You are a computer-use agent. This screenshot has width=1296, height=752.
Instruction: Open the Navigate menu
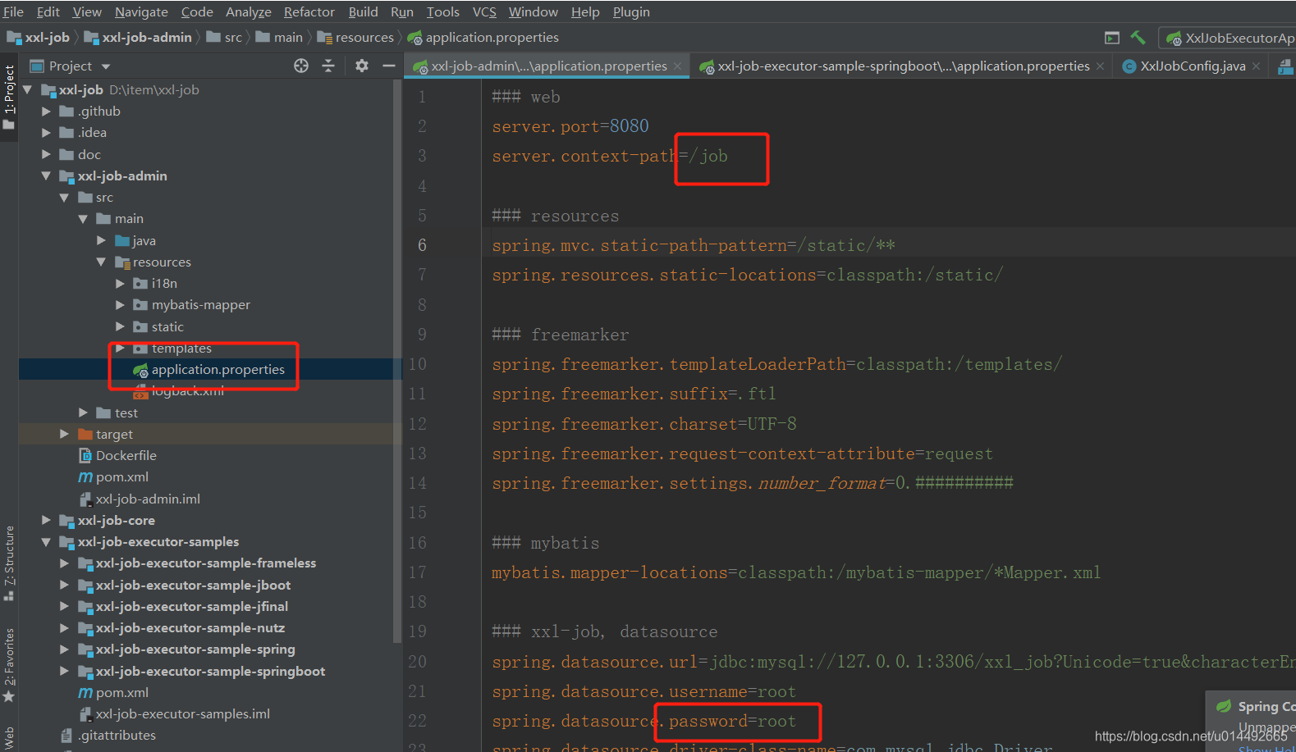pyautogui.click(x=141, y=11)
